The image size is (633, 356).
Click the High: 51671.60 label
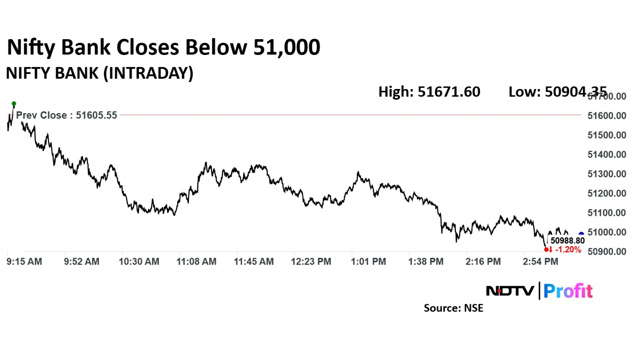coord(429,92)
